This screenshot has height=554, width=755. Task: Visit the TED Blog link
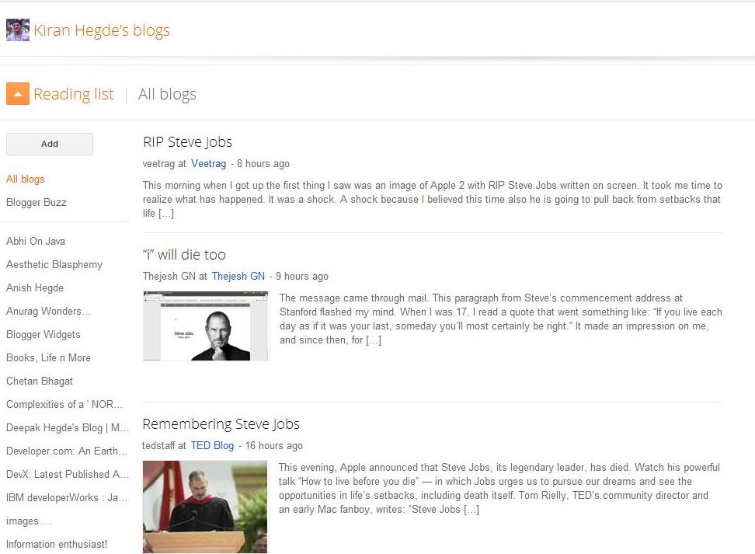[x=212, y=446]
